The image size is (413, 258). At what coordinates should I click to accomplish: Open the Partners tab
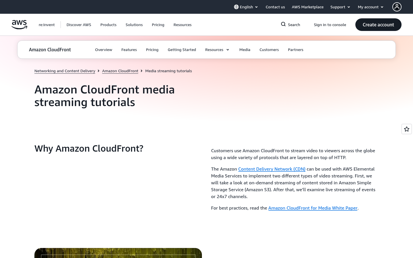point(296,50)
